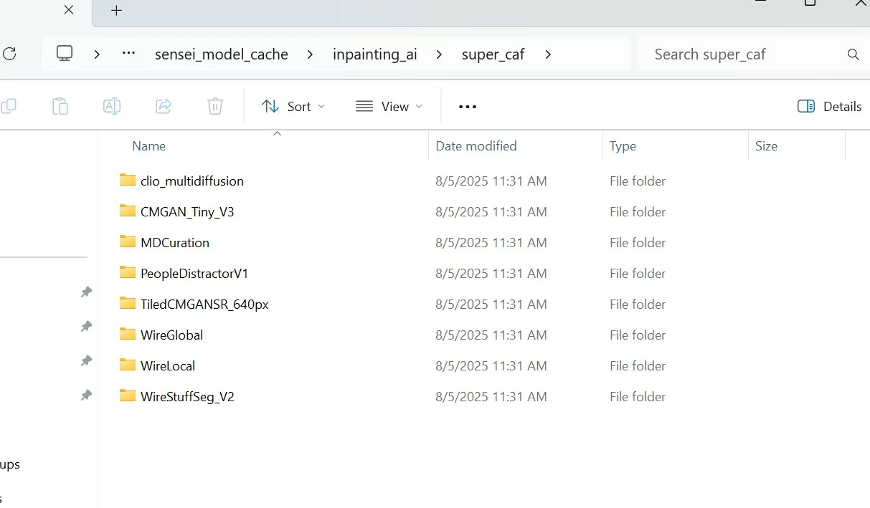Click the super_caf breadcrumb

(x=493, y=54)
